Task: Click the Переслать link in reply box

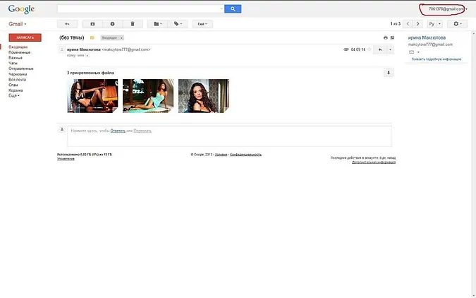Action: point(142,131)
